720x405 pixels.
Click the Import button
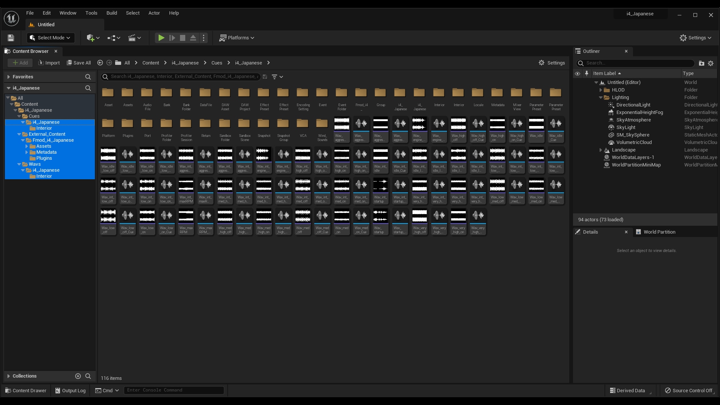tap(49, 63)
